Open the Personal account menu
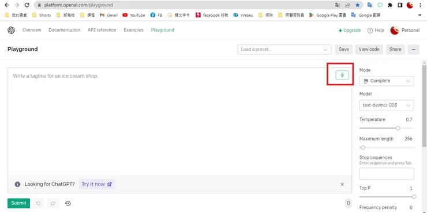427x213 pixels. [x=405, y=30]
